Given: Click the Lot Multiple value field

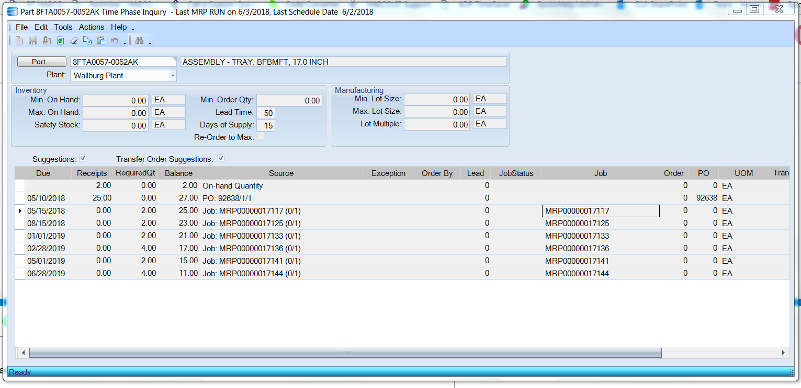Looking at the screenshot, I should point(437,124).
